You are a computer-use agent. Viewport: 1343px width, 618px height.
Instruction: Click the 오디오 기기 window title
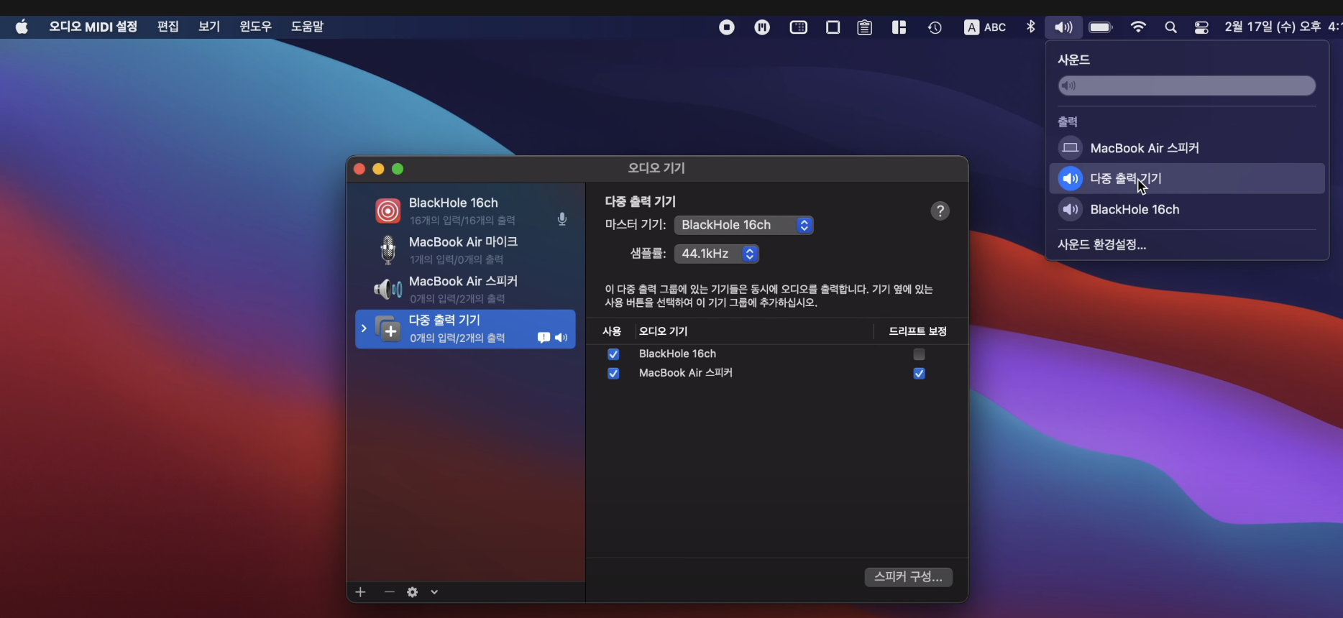[656, 168]
